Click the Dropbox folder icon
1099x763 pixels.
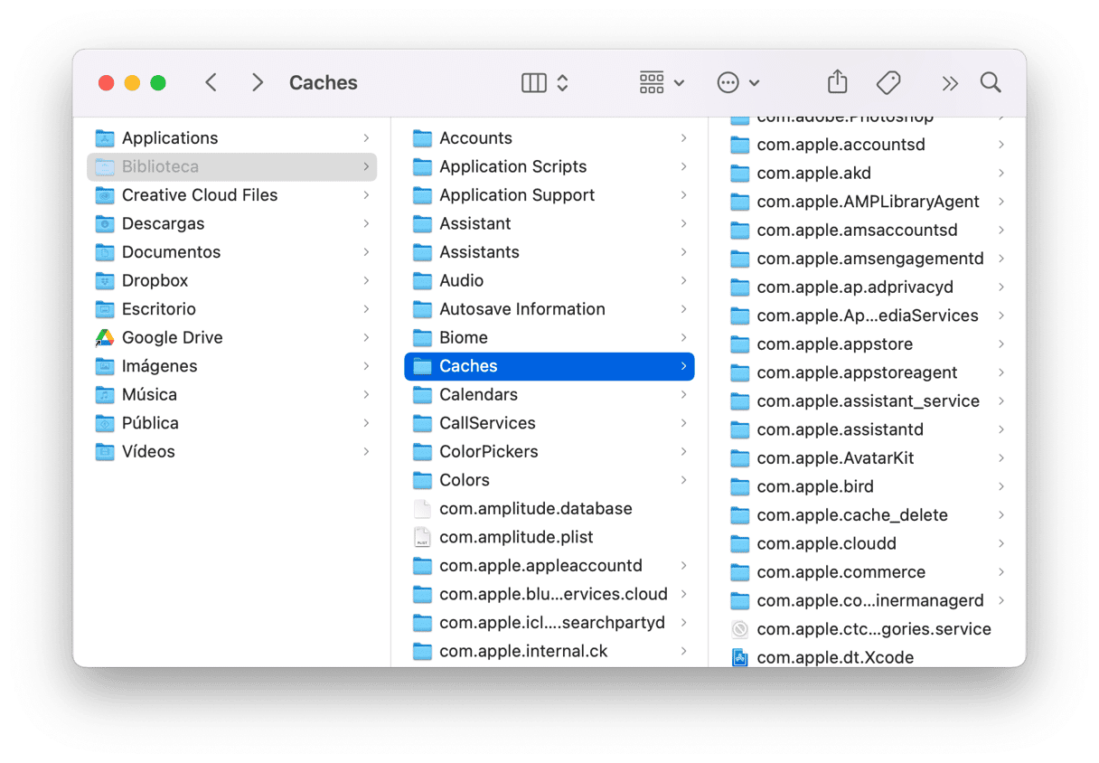click(106, 280)
